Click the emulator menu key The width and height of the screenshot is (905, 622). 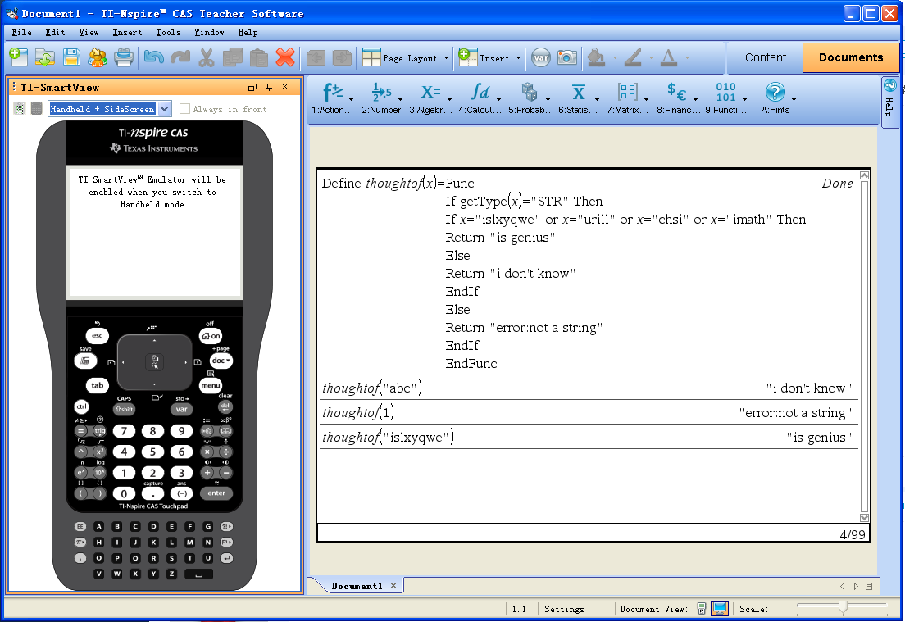pos(210,385)
